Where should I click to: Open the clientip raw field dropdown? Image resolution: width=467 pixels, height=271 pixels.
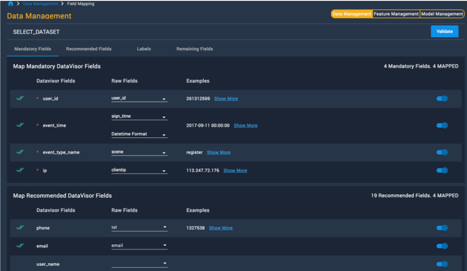(x=140, y=170)
